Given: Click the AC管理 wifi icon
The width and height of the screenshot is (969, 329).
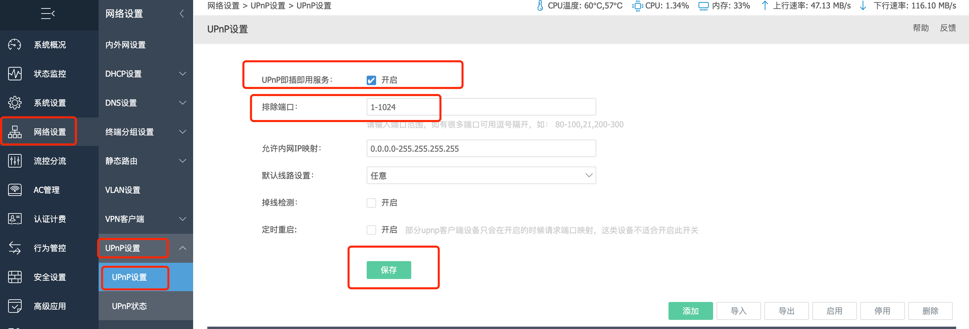Looking at the screenshot, I should click(15, 190).
